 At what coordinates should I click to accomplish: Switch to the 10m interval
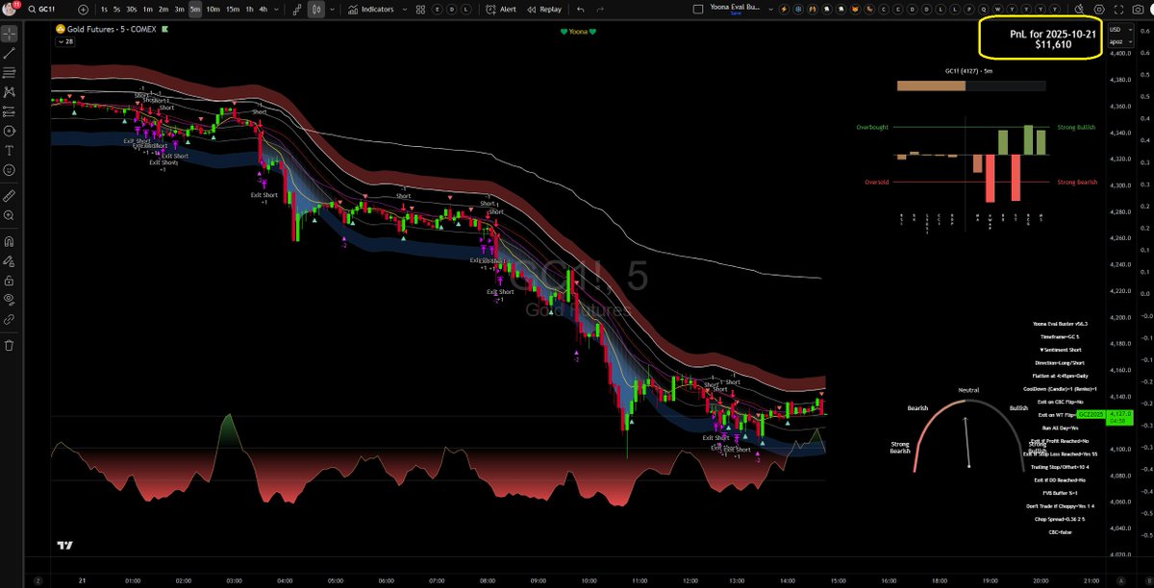[x=213, y=9]
